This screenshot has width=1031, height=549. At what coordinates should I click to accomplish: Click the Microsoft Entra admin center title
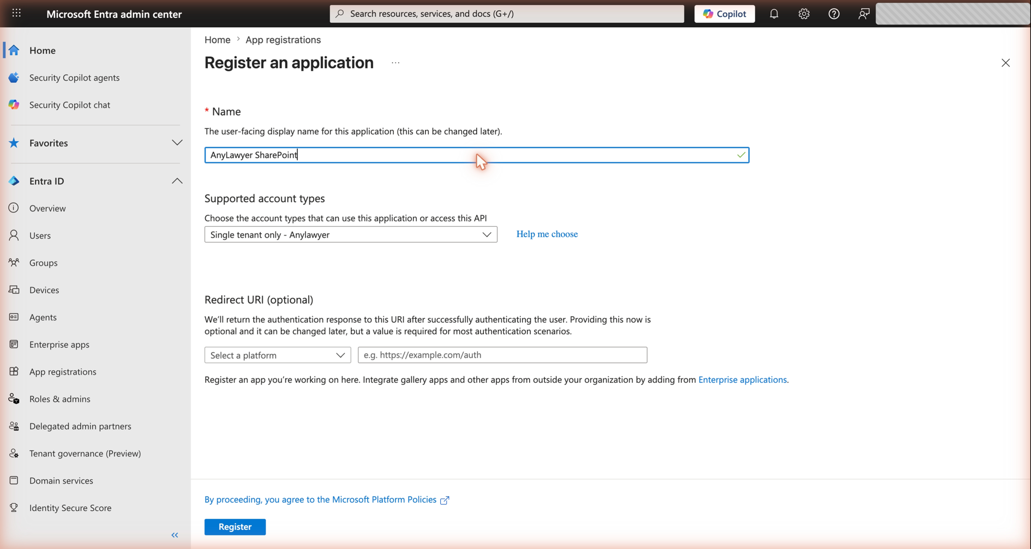point(114,14)
